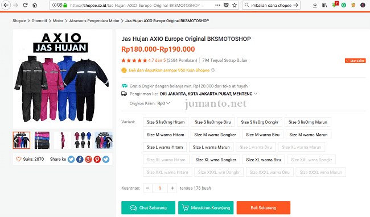The image size is (370, 217).
Task: Click the heart icon next to Suka
Action: pyautogui.click(x=19, y=159)
